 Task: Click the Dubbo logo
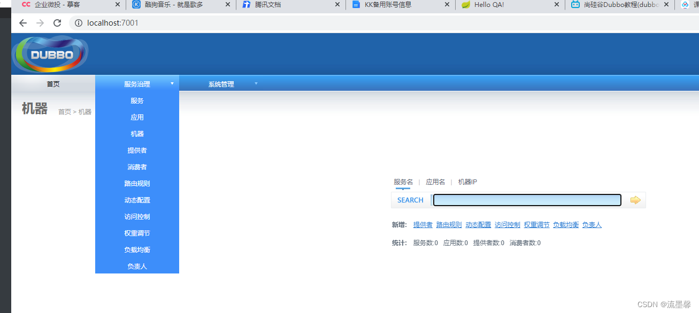[x=49, y=53]
